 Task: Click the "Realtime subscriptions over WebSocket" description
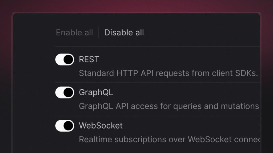tap(169, 139)
